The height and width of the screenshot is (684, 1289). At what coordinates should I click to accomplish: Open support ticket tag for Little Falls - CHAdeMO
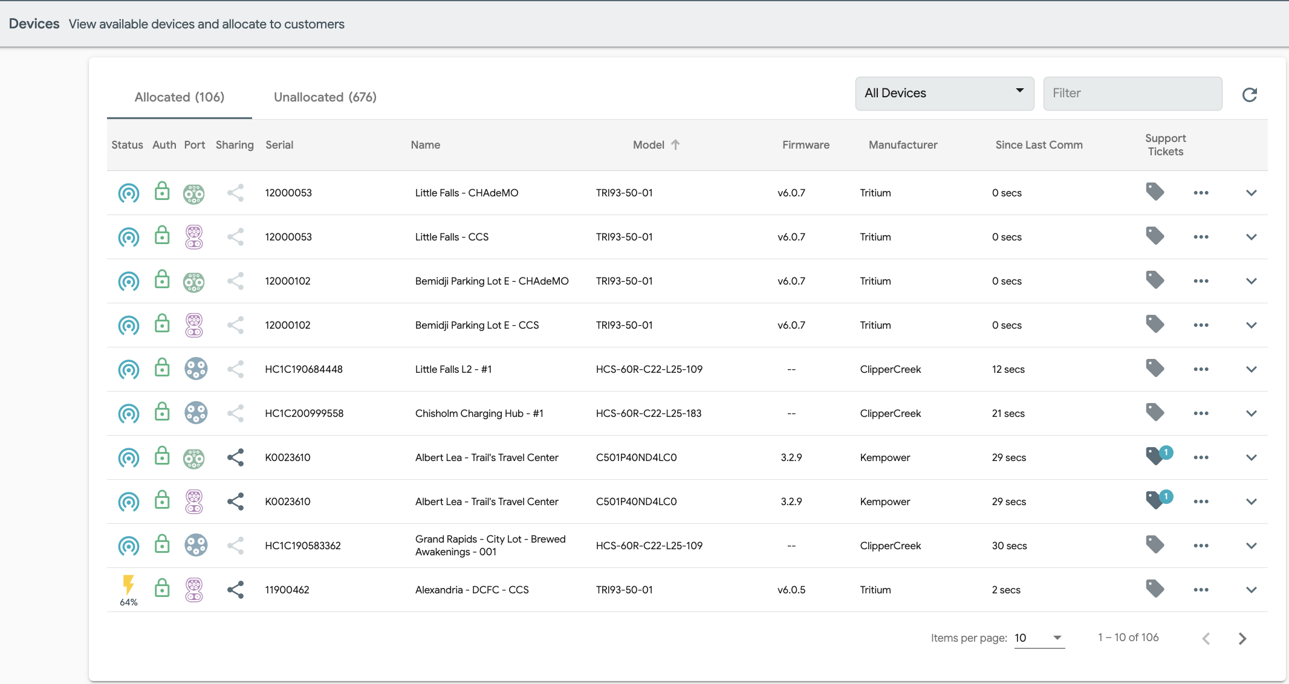tap(1155, 192)
